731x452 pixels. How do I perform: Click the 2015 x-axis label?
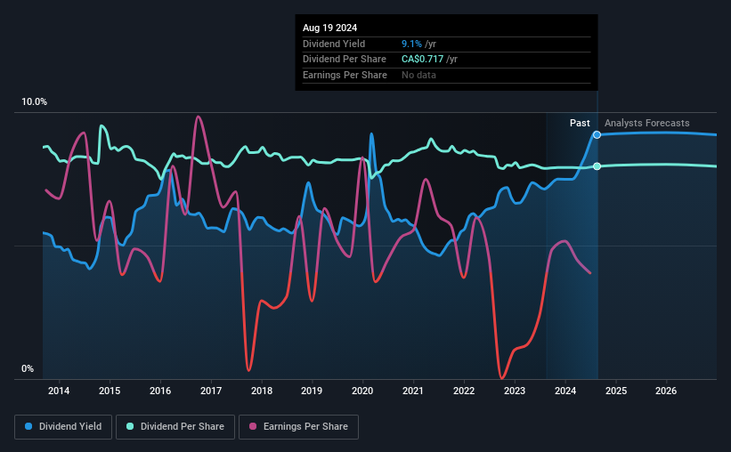point(110,391)
